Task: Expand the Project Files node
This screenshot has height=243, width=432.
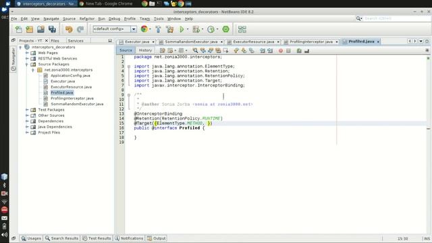Action: coord(27,132)
